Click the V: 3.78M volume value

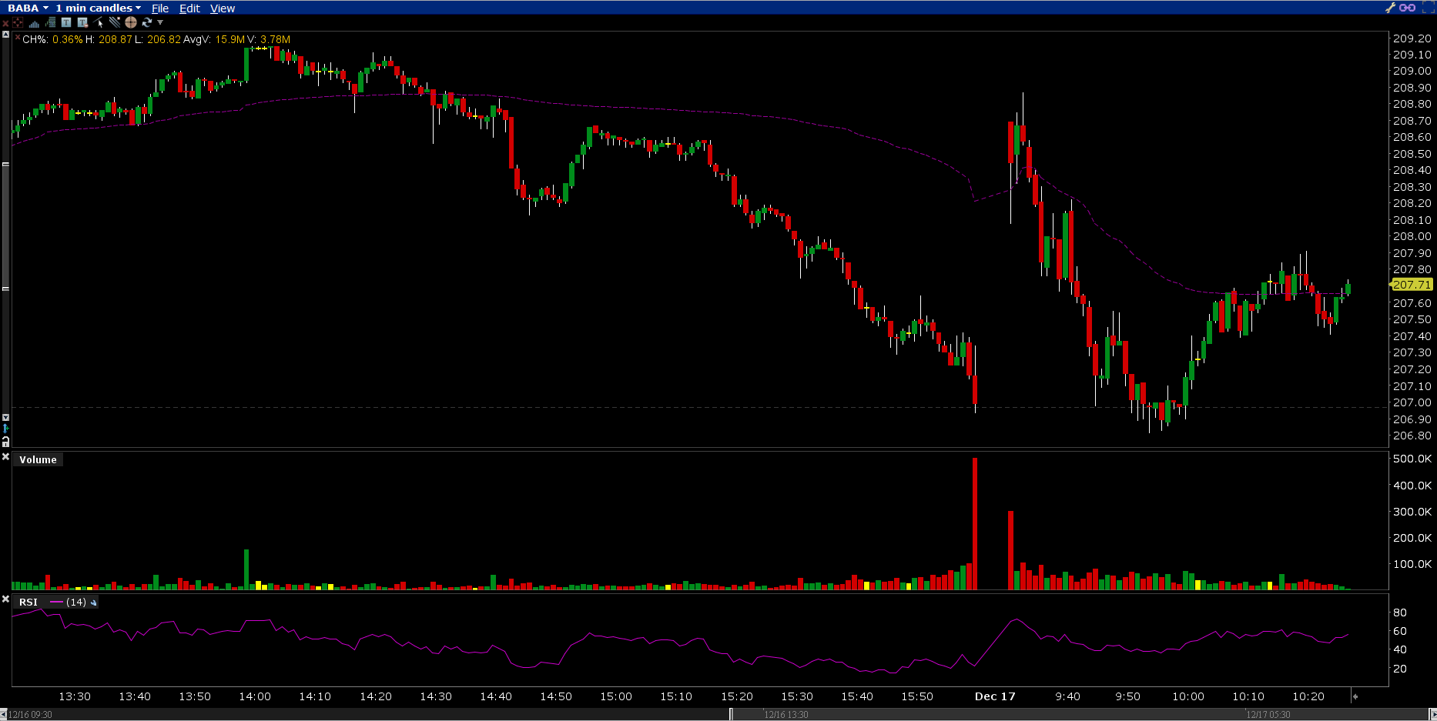tap(269, 39)
